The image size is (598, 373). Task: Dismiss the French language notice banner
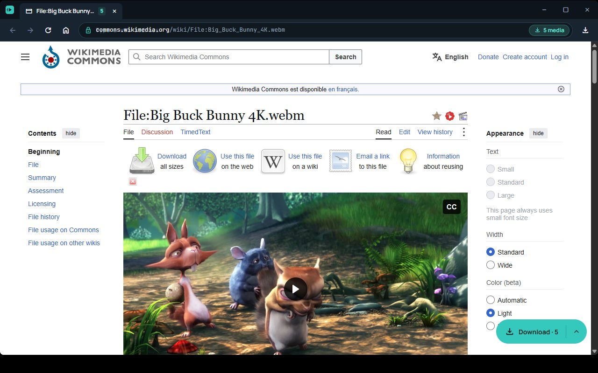point(561,89)
